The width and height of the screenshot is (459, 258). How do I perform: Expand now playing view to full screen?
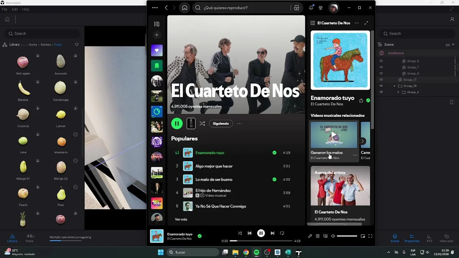pos(366,23)
